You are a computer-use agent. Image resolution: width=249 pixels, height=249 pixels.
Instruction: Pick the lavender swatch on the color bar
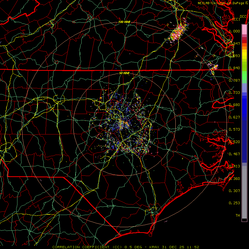244,88
